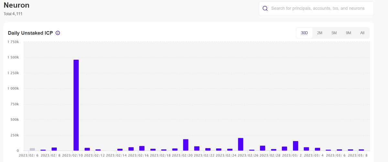
Task: Click the 2023/02/16 bar
Action: [142, 148]
